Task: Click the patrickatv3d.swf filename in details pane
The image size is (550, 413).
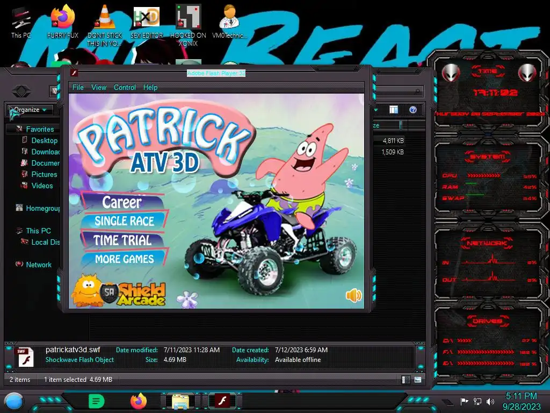Action: [73, 350]
